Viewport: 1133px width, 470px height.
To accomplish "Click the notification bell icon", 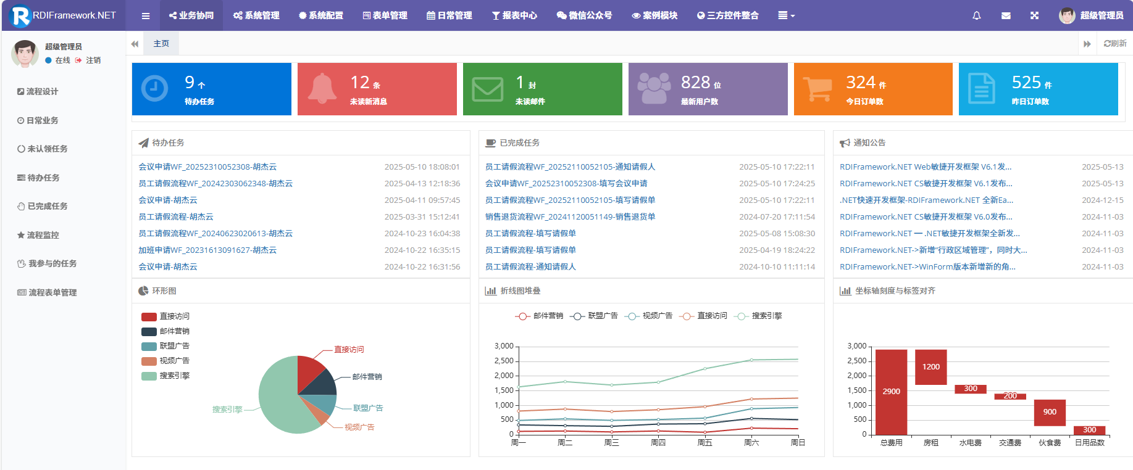I will 976,15.
